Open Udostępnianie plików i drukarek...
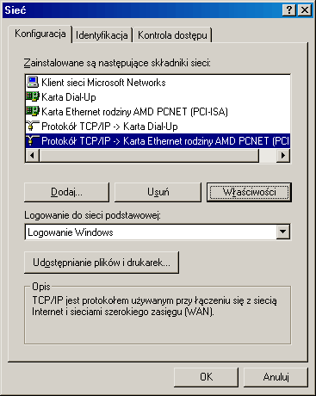 click(x=102, y=263)
